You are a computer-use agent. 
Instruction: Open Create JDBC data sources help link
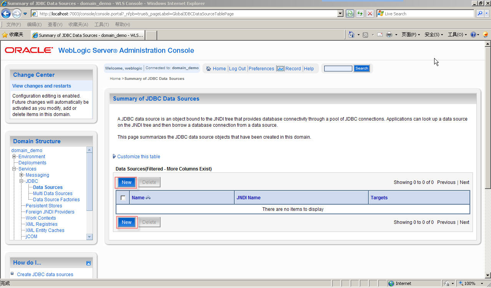tap(45, 275)
